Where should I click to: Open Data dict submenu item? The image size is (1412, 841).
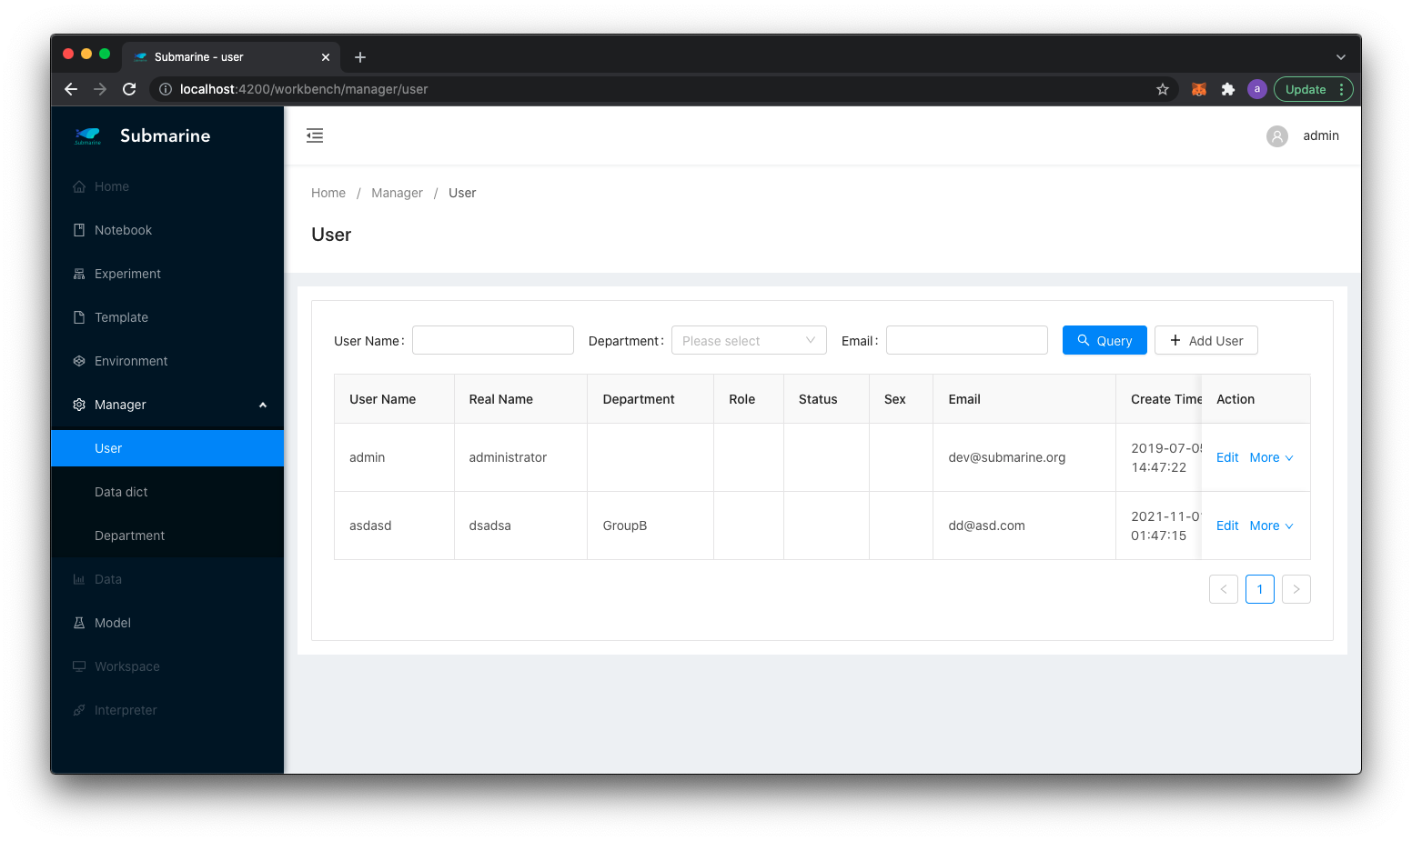coord(167,492)
